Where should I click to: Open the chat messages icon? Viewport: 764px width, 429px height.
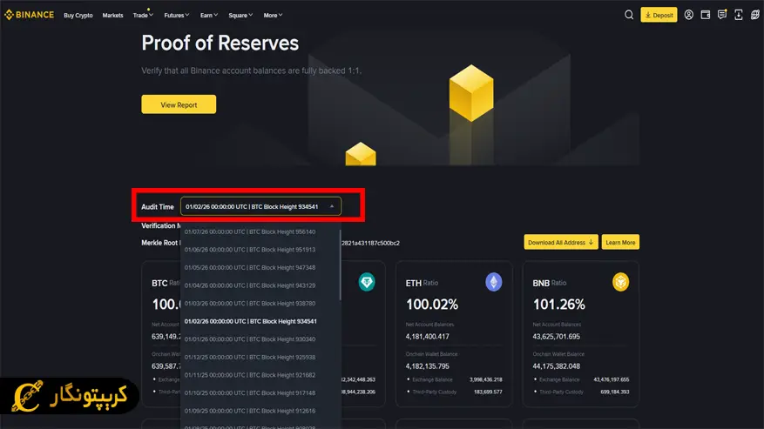(x=721, y=15)
